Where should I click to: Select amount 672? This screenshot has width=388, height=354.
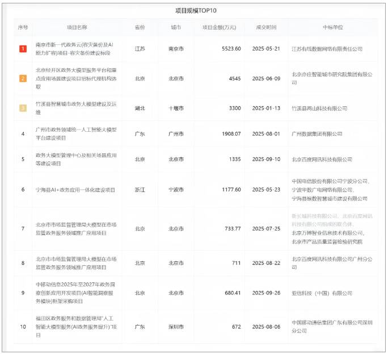pos(237,327)
